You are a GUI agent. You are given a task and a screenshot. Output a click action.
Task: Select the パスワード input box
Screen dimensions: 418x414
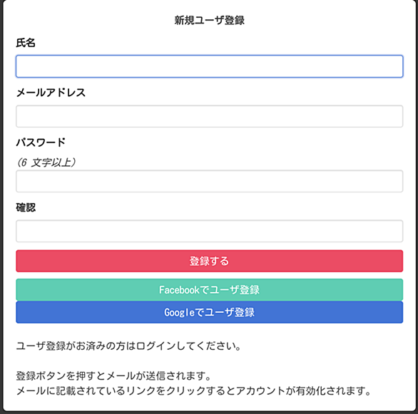209,181
